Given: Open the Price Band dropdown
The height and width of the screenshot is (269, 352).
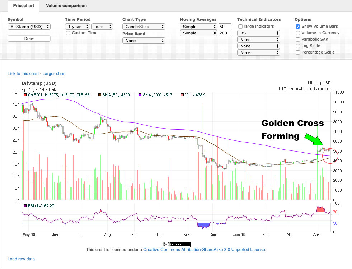Looking at the screenshot, I should pos(144,41).
